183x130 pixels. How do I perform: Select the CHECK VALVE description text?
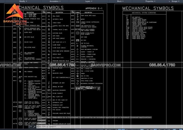[57, 23]
